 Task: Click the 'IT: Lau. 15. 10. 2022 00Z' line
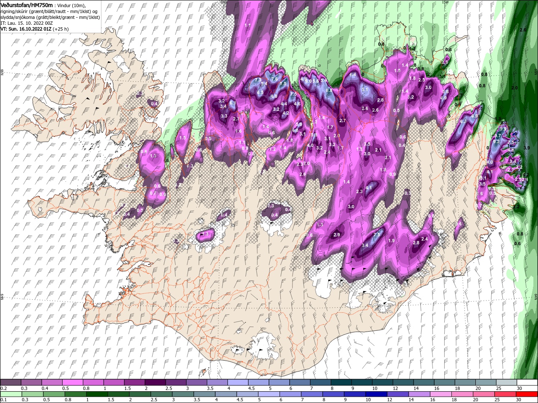click(x=26, y=24)
